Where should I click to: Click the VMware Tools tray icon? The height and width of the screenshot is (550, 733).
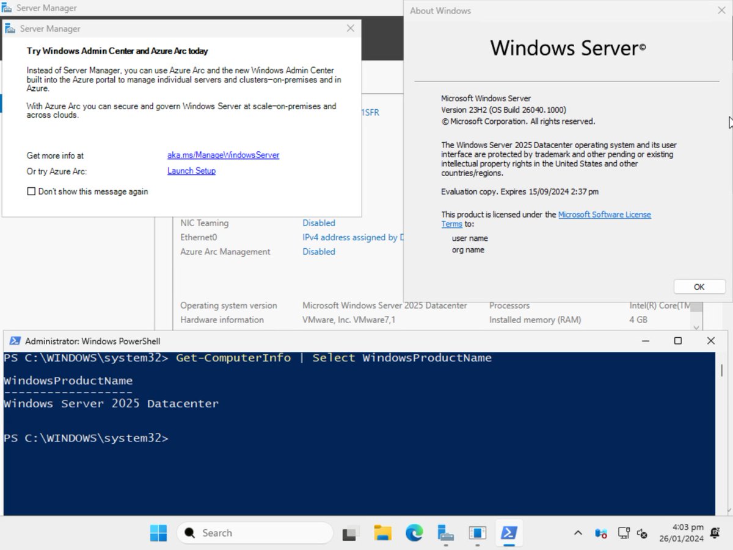tap(601, 533)
